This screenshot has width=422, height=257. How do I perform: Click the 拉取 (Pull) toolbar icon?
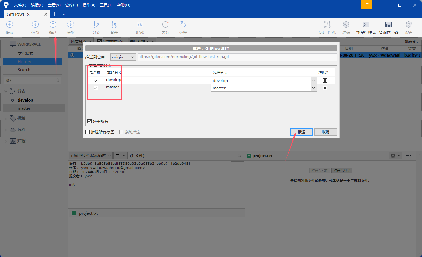35,27
